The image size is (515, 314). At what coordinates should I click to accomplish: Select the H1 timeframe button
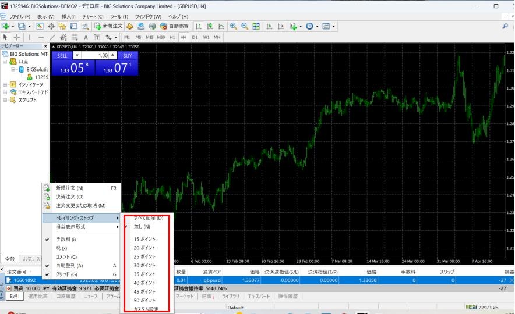(172, 37)
